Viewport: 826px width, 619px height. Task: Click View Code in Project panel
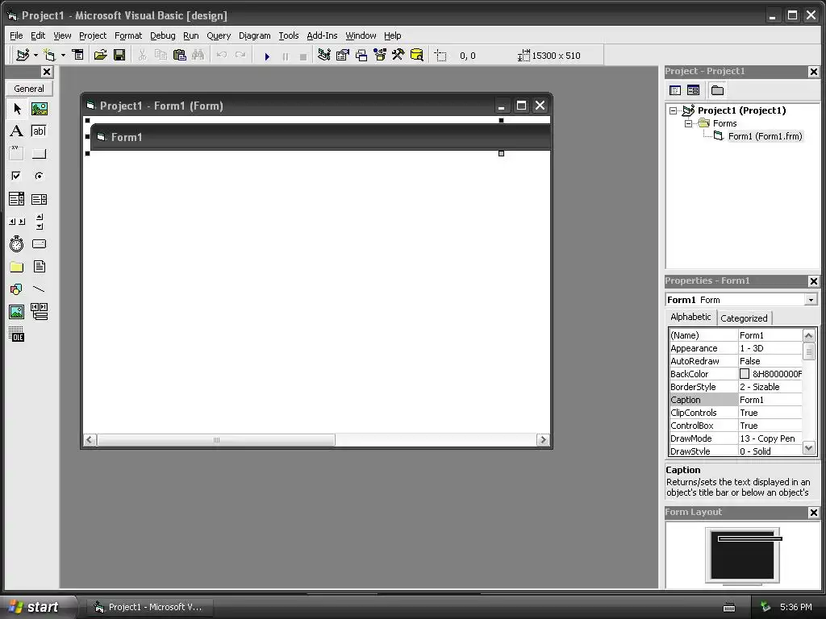coord(675,90)
